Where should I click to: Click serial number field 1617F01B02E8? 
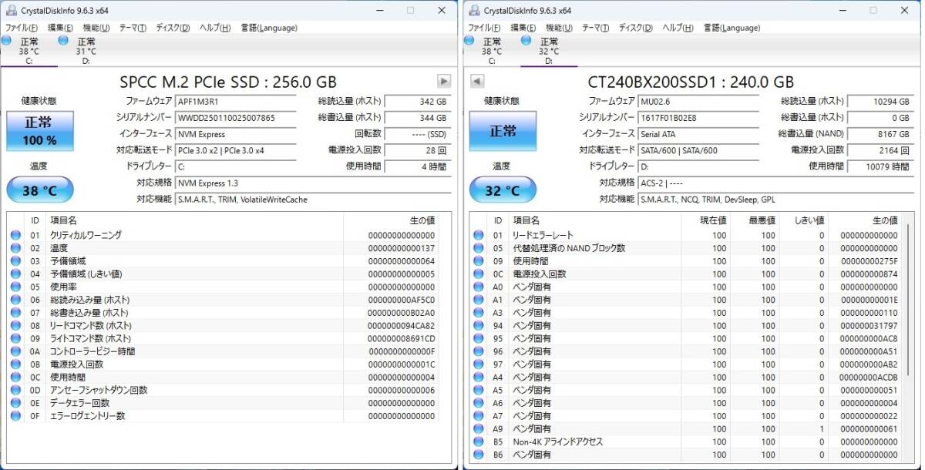(x=698, y=118)
